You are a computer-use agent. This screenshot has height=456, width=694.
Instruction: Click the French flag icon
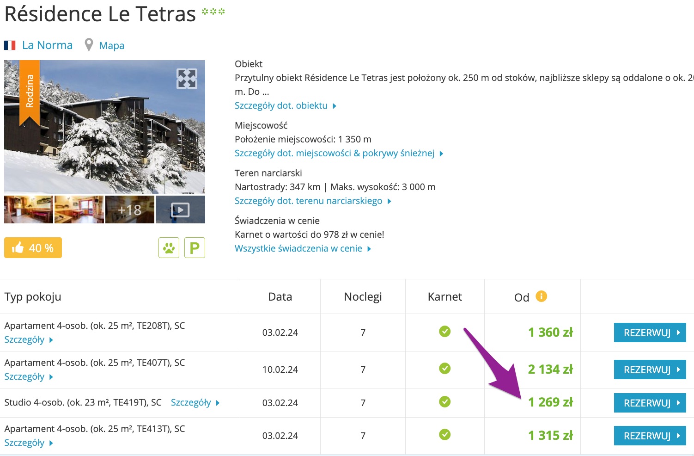click(x=10, y=45)
